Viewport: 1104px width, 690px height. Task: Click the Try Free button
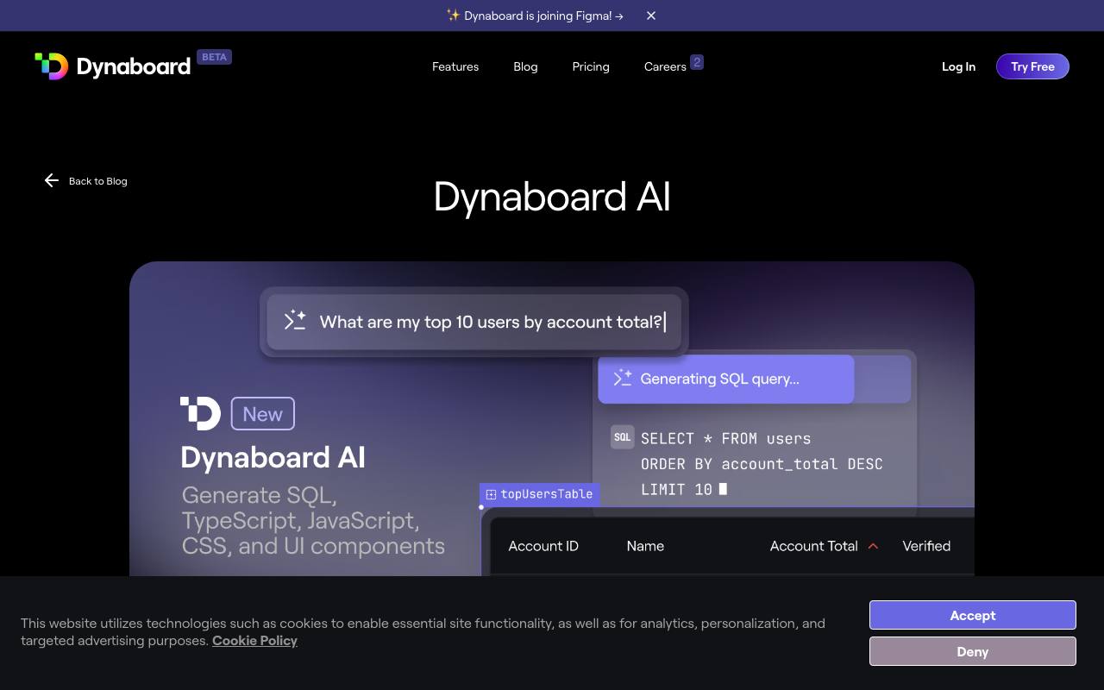click(1032, 66)
